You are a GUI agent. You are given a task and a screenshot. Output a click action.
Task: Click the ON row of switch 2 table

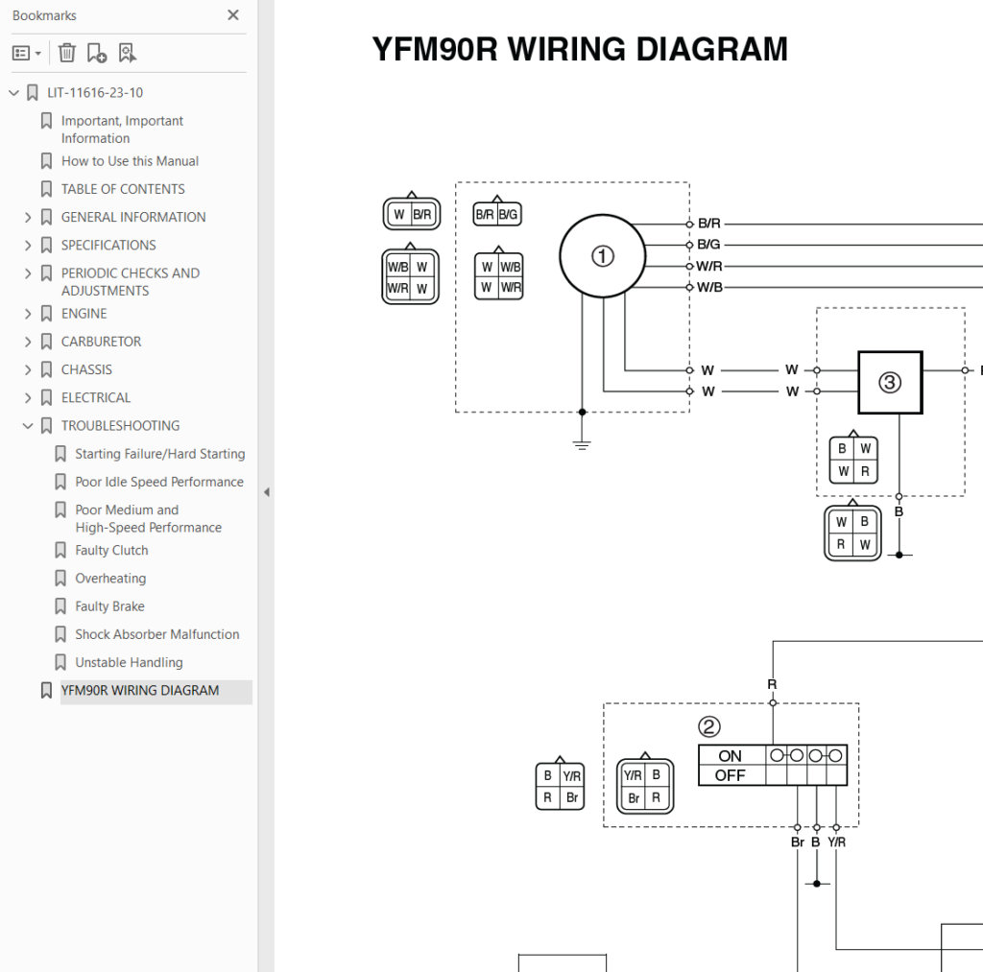773,756
